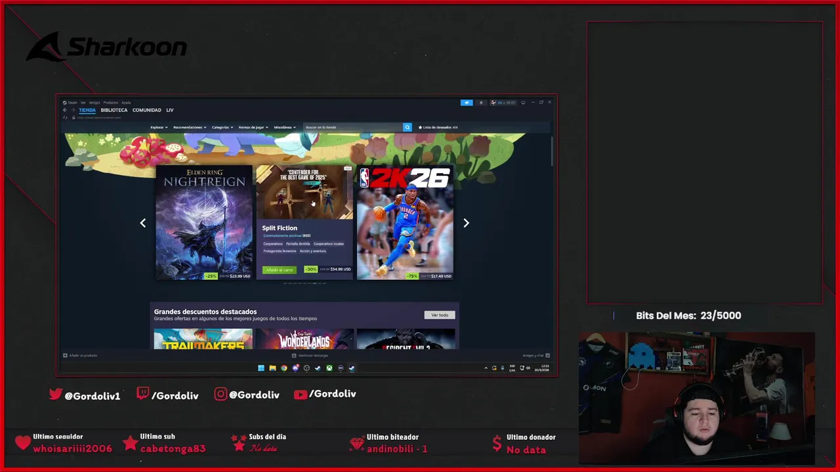Expand the Recomendaciones dropdown
840x472 pixels.
(190, 127)
